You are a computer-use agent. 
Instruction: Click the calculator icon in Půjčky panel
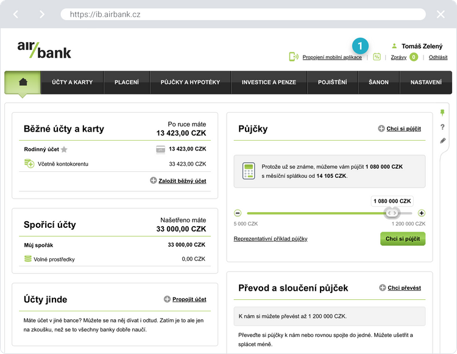click(x=249, y=171)
